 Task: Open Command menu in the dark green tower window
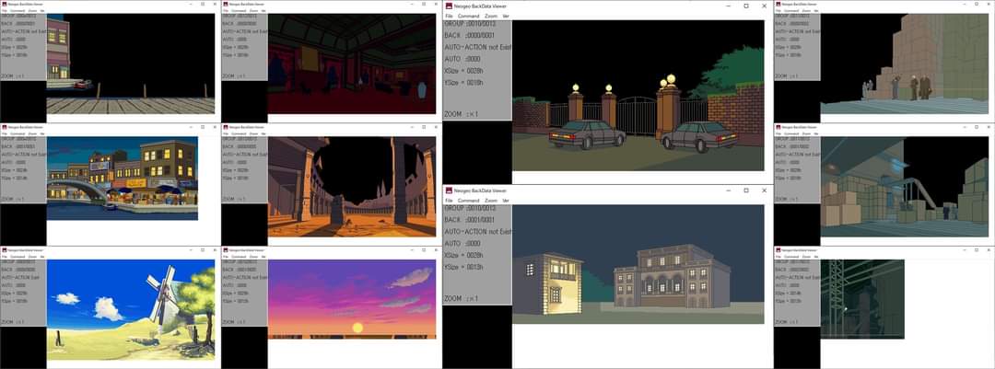tap(790, 257)
